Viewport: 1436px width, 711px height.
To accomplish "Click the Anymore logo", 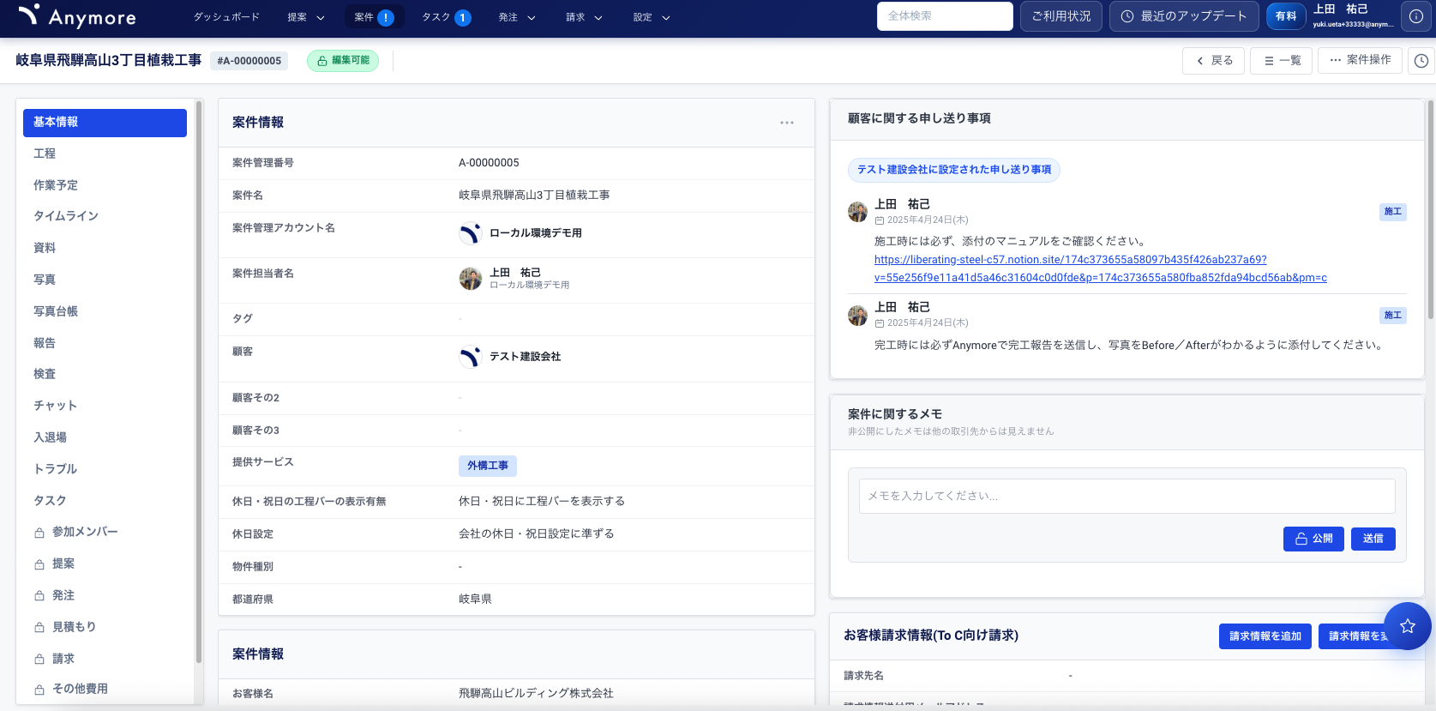I will pyautogui.click(x=76, y=16).
